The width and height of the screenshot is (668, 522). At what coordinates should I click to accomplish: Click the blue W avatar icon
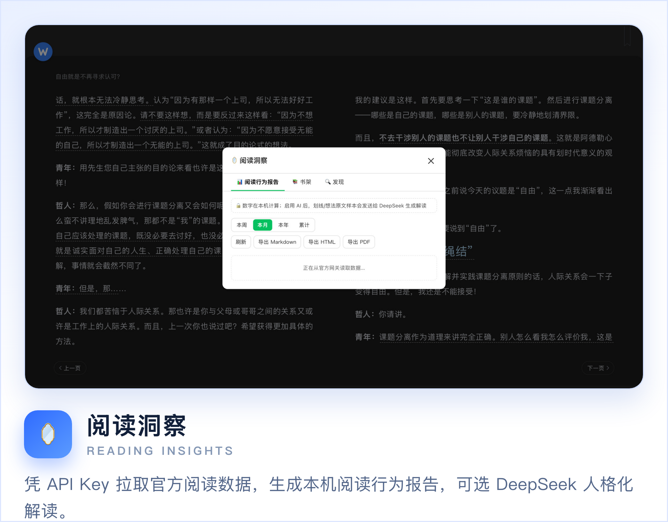point(43,52)
